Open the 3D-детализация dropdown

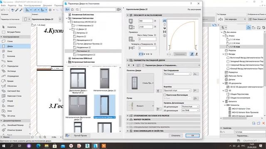point(190,107)
